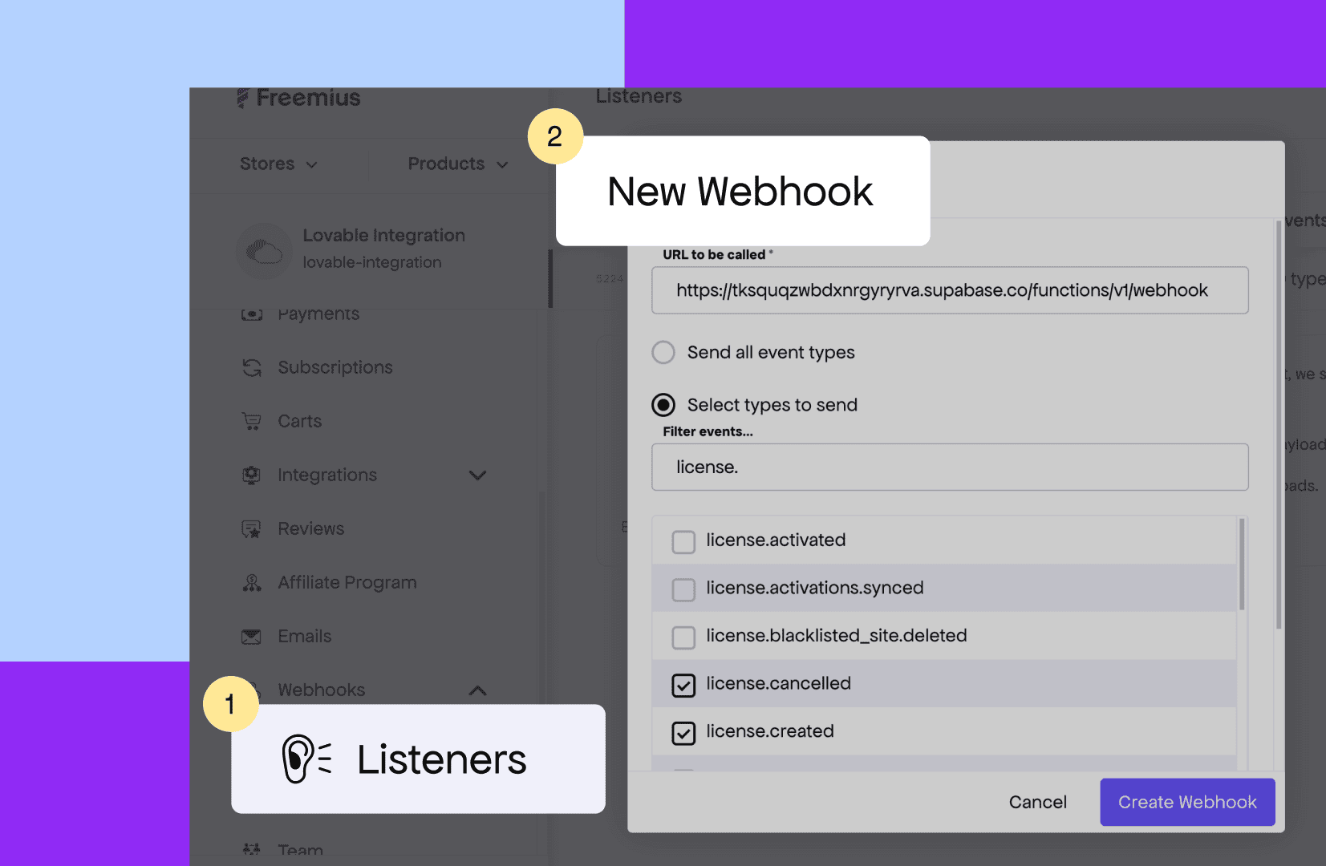Click the Freemius logo icon
Image resolution: width=1326 pixels, height=866 pixels.
pyautogui.click(x=243, y=99)
